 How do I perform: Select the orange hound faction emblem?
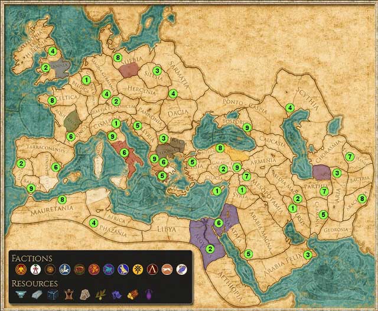pyautogui.click(x=167, y=270)
